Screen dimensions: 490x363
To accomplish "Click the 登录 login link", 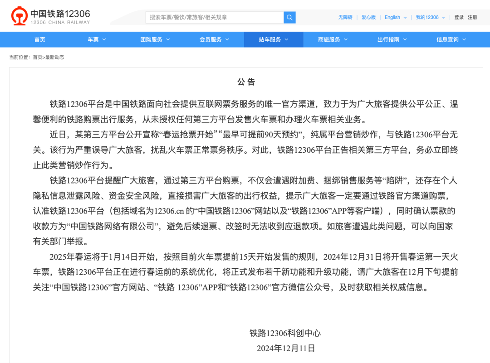I will point(459,18).
